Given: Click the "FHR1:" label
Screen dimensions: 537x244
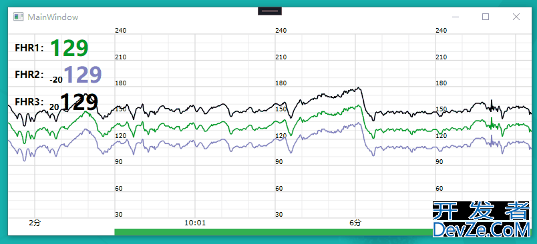Looking at the screenshot, I should [x=29, y=48].
